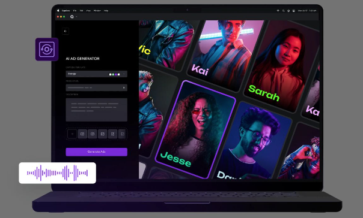Add new media with the plus tile
This screenshot has height=218, width=363.
(x=72, y=134)
